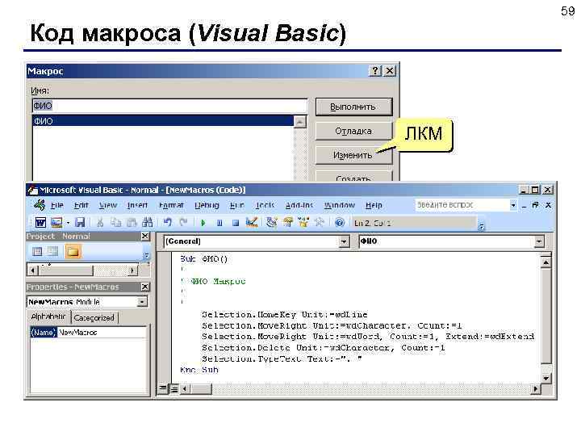The image size is (581, 436).
Task: Open the Insert menu
Action: coord(137,205)
